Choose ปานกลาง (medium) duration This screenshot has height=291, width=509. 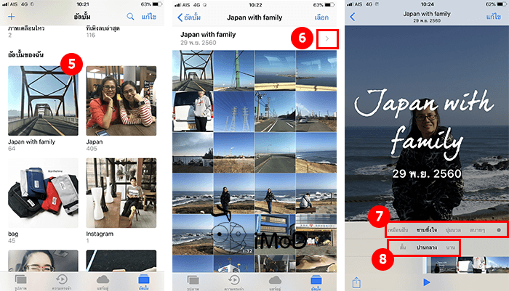[427, 247]
